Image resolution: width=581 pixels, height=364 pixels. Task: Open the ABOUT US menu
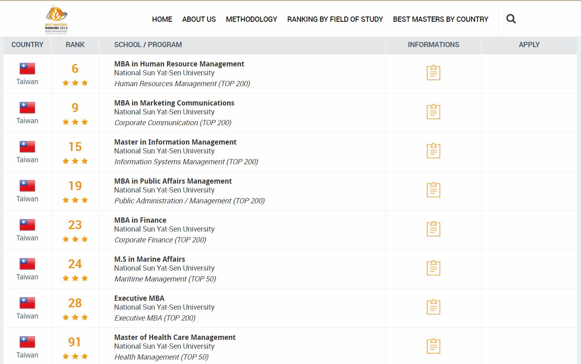(199, 19)
